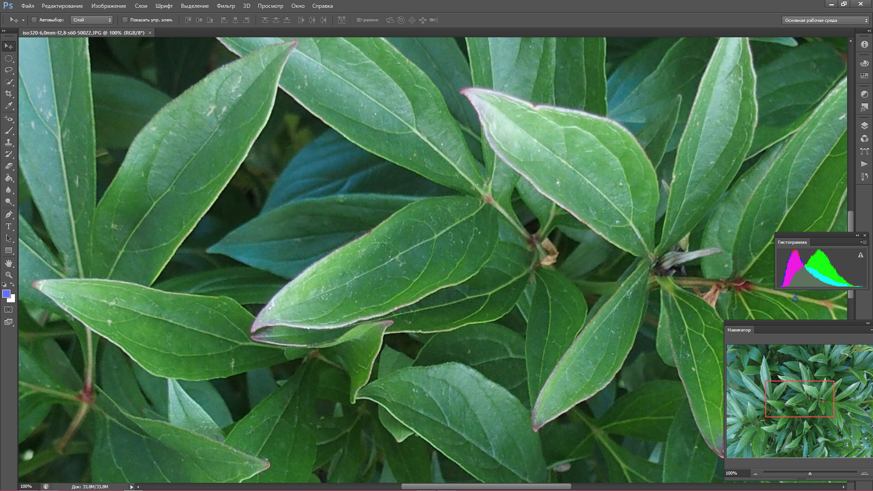
Task: Enable Показать упр. элем. checkbox
Action: point(125,20)
